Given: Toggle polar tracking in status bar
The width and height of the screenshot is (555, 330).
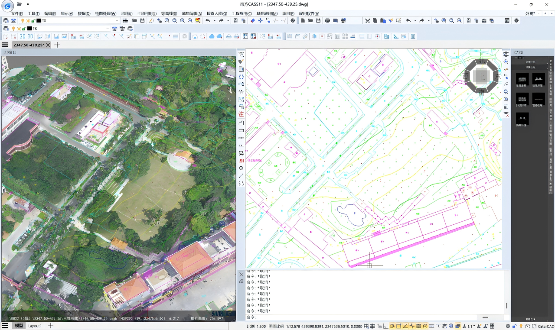Looking at the screenshot, I should coord(392,326).
